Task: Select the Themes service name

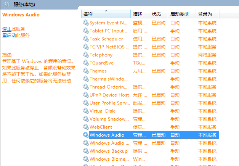Action: coord(98,71)
